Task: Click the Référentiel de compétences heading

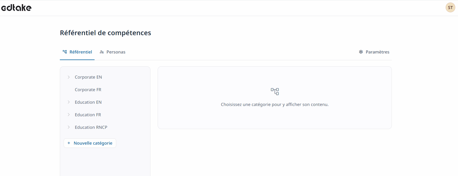Action: (105, 33)
